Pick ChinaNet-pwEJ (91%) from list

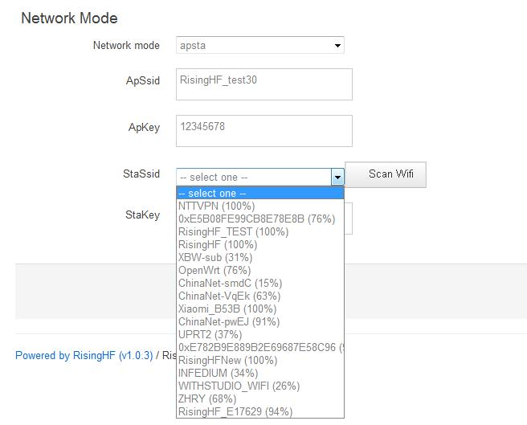259,321
